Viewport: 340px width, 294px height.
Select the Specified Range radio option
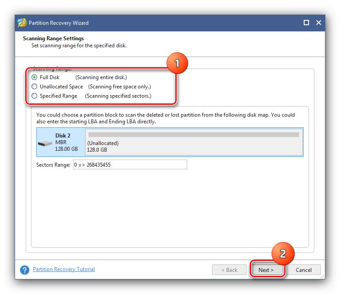click(34, 96)
